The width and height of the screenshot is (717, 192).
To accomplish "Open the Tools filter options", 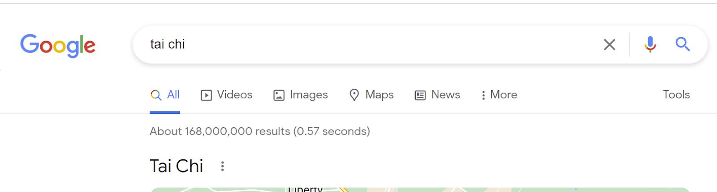I will [x=676, y=95].
